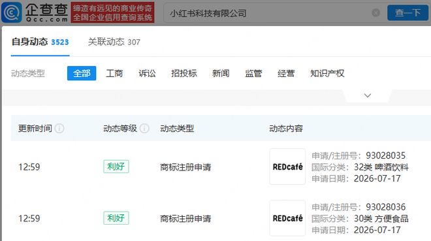Filter dynamics by 监管
Image resolution: width=431 pixels, height=241 pixels.
point(253,73)
